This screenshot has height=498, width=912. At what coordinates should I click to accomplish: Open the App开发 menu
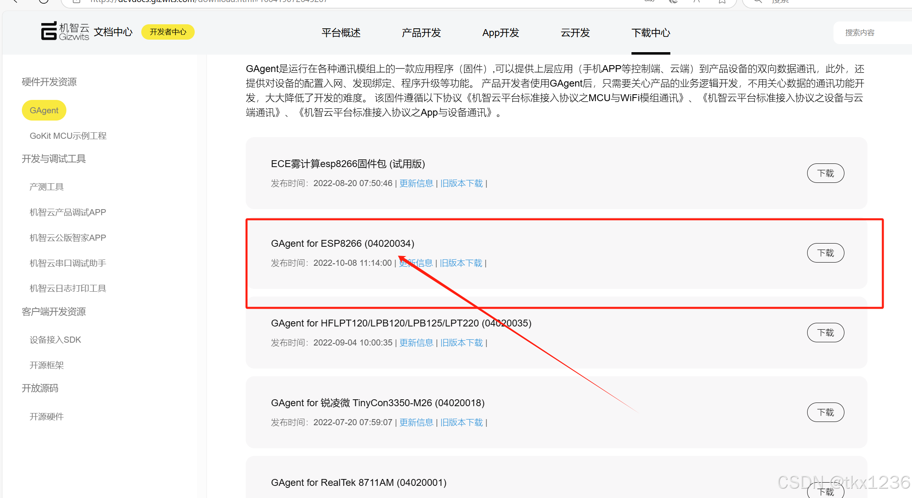point(500,33)
